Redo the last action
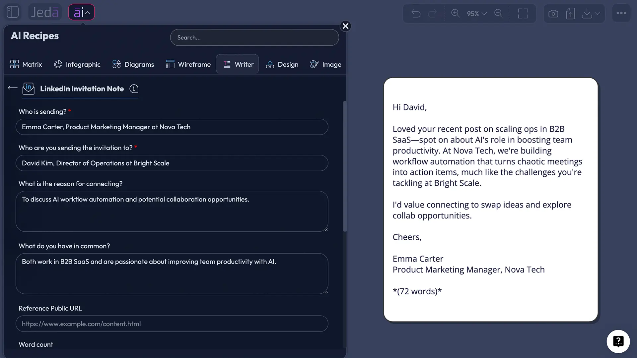 click(x=433, y=14)
